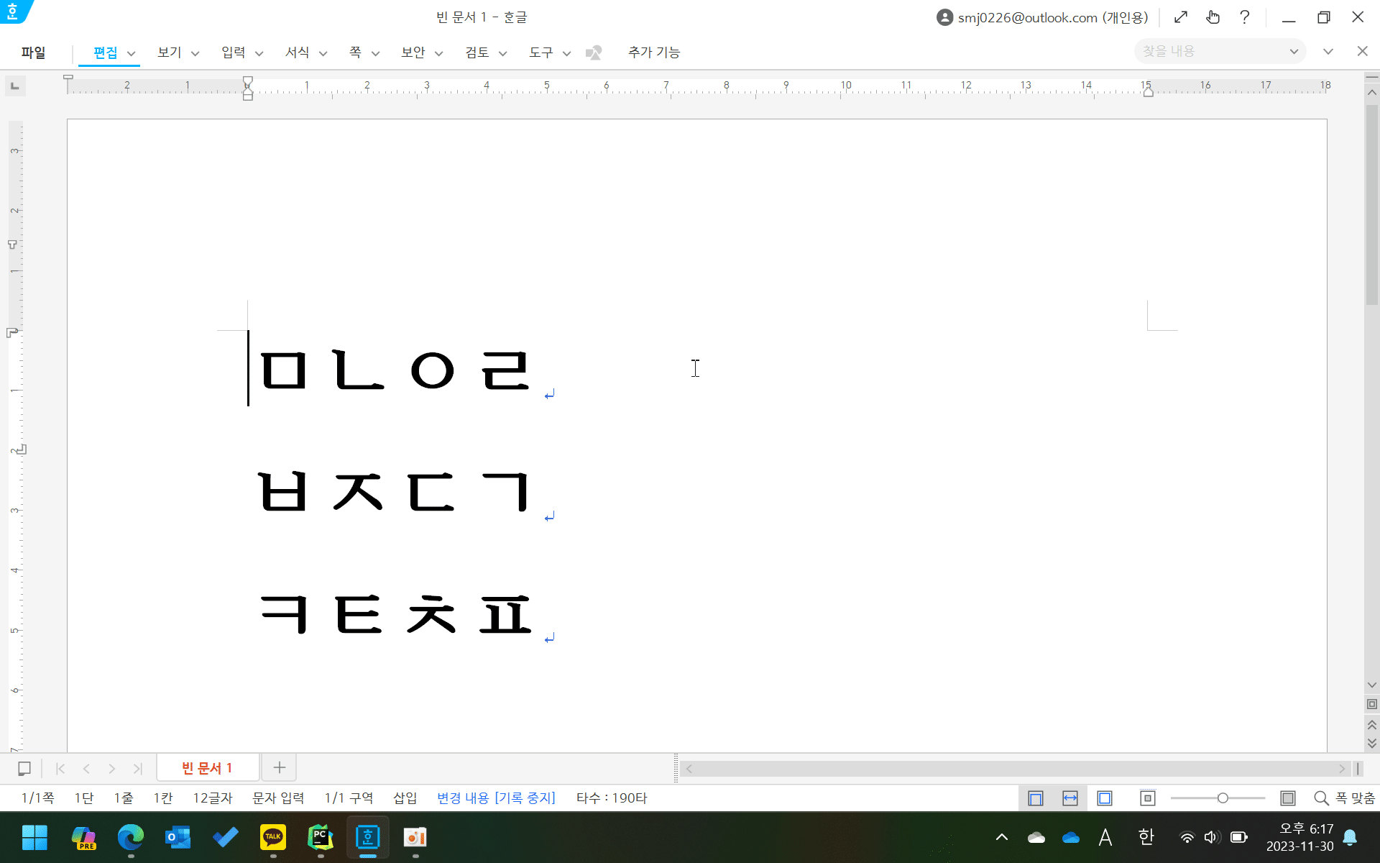Open zoom settings via magnifier icon

(1321, 798)
